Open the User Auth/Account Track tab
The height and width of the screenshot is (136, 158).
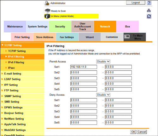(x=82, y=27)
